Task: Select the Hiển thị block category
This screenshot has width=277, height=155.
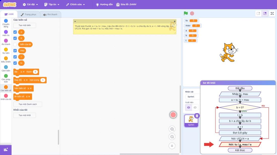Action: (x=6, y=33)
